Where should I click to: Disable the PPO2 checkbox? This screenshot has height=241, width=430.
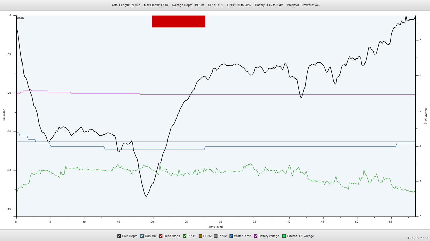(185, 236)
